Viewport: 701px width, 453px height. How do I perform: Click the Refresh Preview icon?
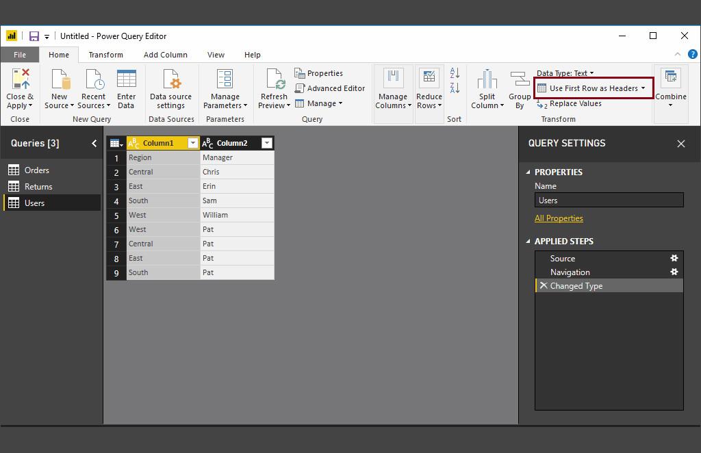coord(274,80)
